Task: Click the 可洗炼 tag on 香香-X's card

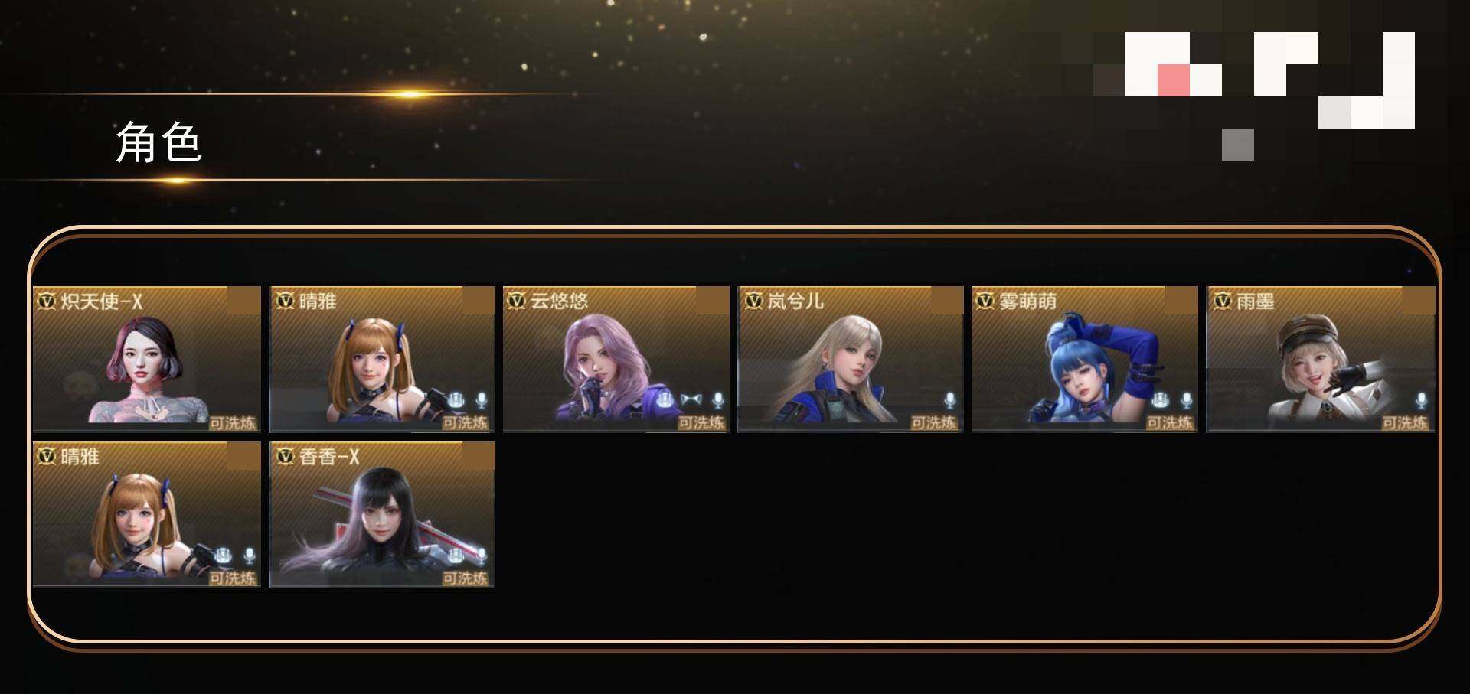Action: click(465, 578)
